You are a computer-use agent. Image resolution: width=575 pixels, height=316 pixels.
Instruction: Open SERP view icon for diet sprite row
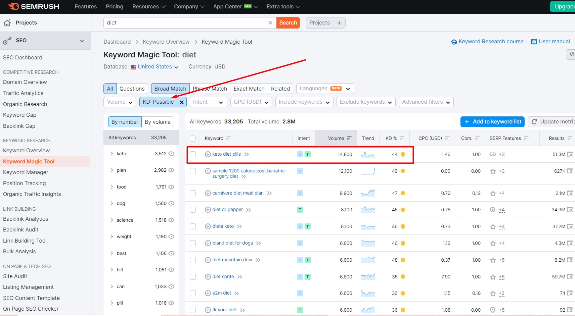tap(570, 277)
